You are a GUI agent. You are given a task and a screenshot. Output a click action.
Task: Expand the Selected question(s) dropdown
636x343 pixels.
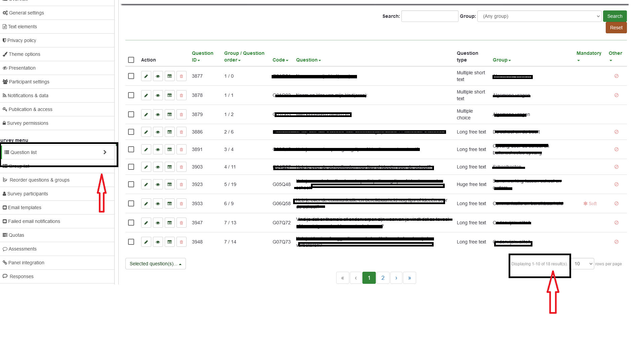pos(155,264)
